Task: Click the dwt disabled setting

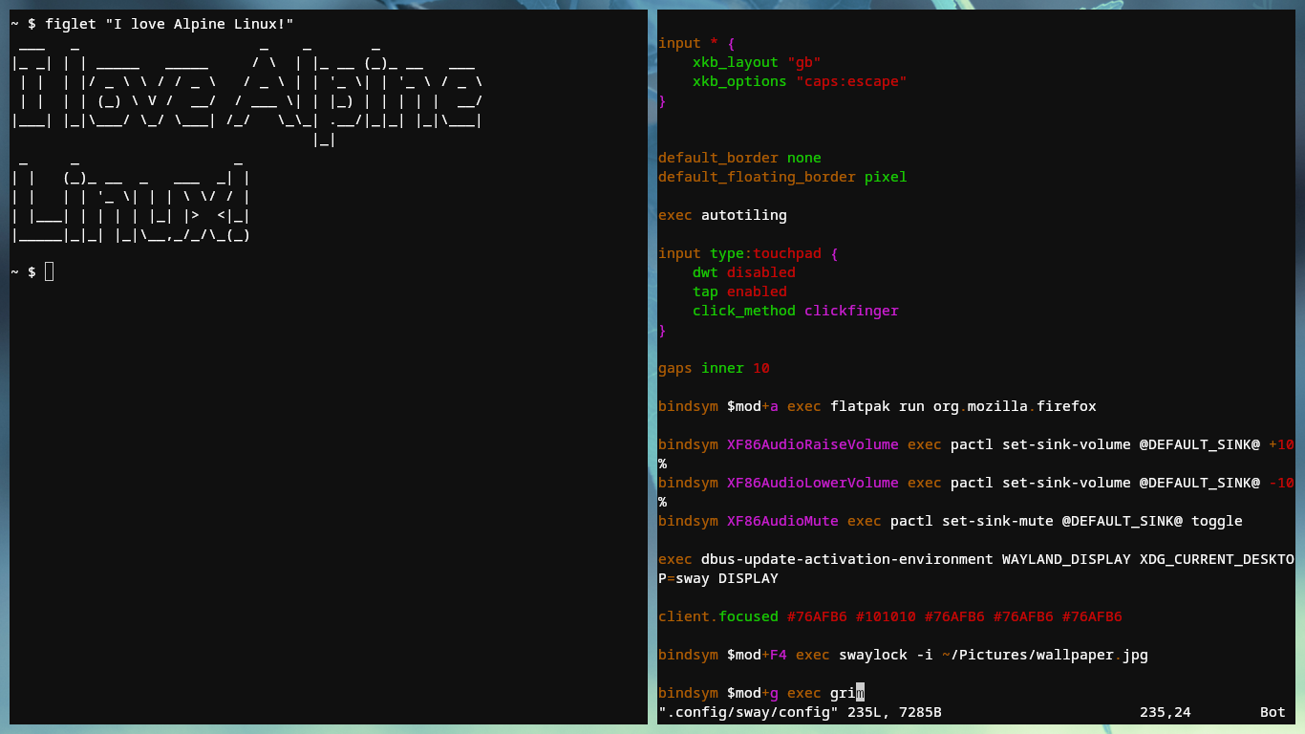Action: (743, 272)
